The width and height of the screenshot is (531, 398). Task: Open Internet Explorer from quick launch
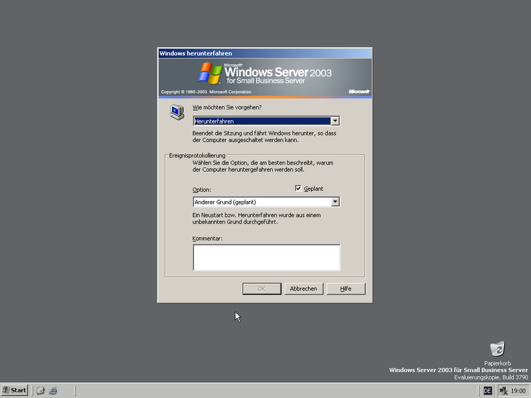52,390
